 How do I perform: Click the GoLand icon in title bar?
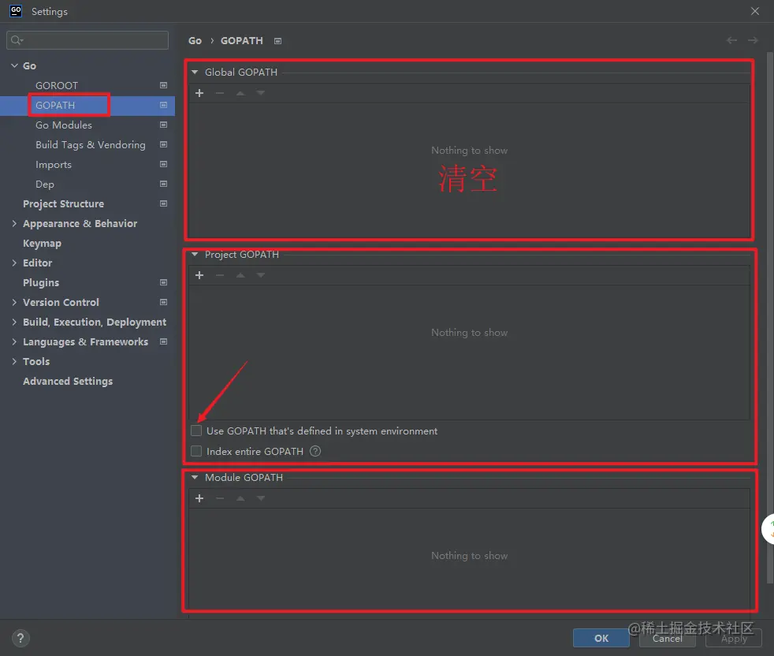(16, 11)
